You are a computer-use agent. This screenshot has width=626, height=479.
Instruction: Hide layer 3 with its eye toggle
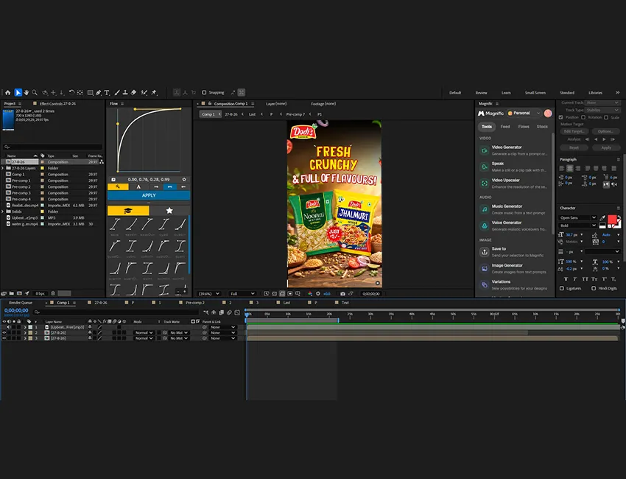[x=4, y=338]
